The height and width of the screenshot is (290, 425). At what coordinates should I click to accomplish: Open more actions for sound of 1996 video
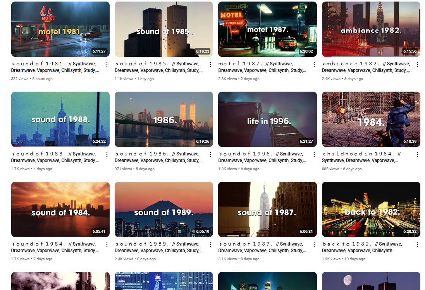(314, 154)
